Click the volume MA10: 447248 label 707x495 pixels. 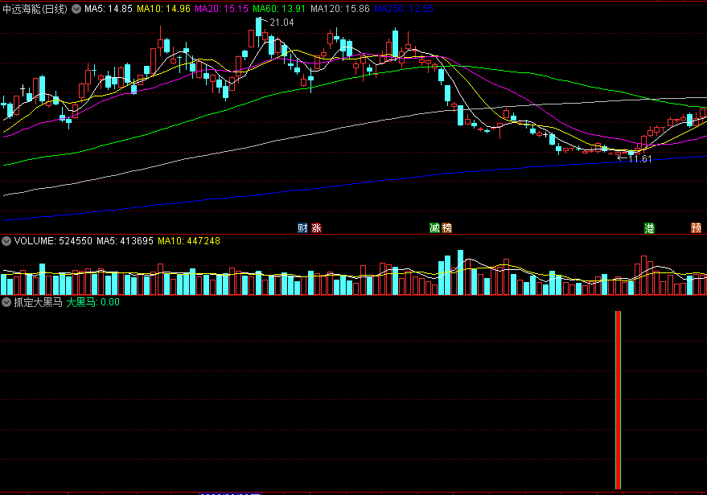tap(189, 241)
